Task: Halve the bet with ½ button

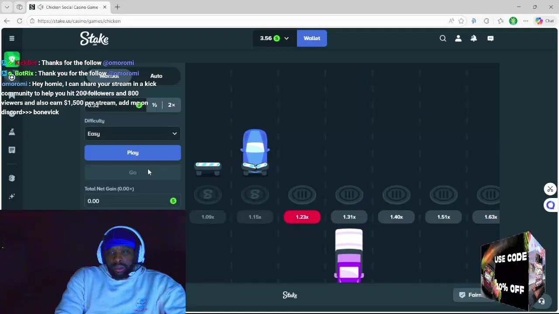Action: 155,105
